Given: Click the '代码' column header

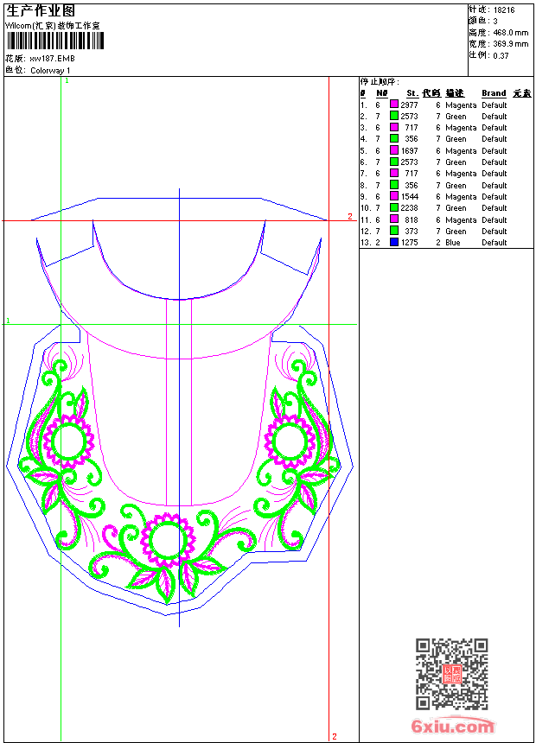Looking at the screenshot, I should pos(431,93).
